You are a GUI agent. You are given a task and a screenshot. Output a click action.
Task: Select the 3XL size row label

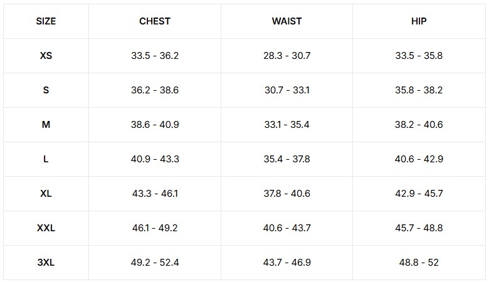pyautogui.click(x=46, y=263)
